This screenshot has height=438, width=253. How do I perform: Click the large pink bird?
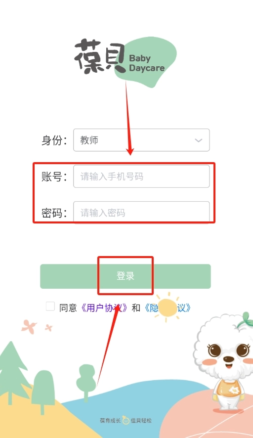[29, 327]
